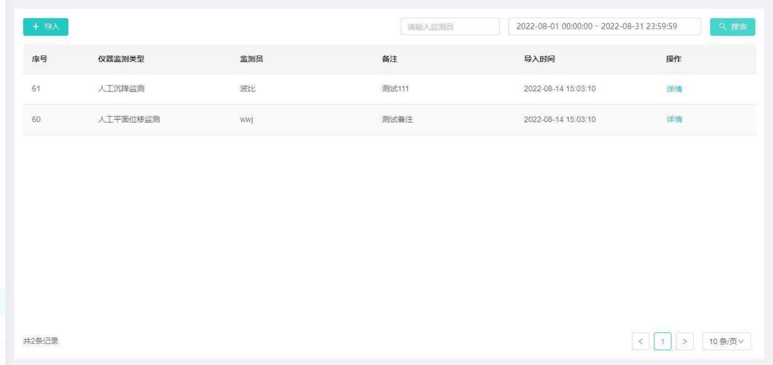Click the 导入 import button
Viewport: 773px width, 365px height.
[46, 26]
